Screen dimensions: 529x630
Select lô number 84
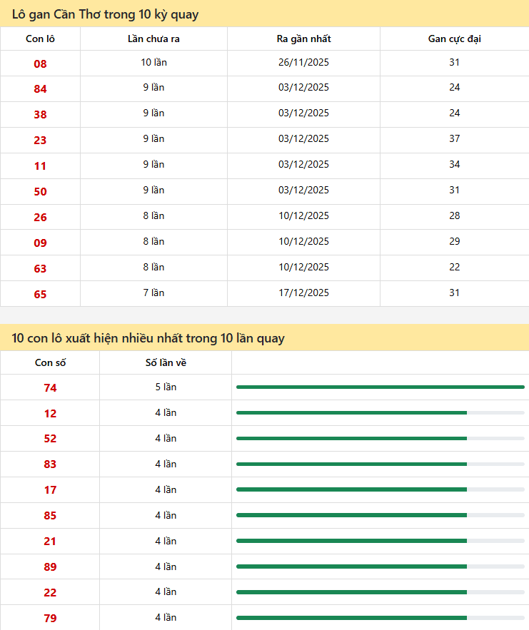(40, 89)
